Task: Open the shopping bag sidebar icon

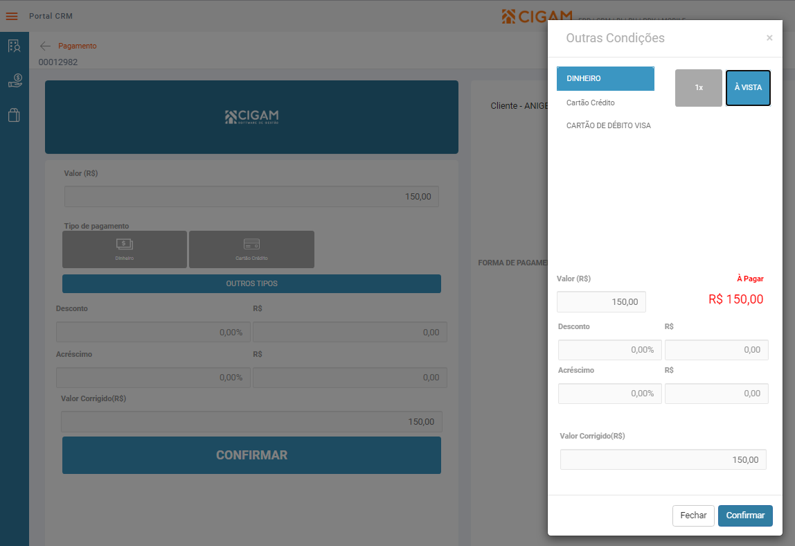Action: [14, 115]
